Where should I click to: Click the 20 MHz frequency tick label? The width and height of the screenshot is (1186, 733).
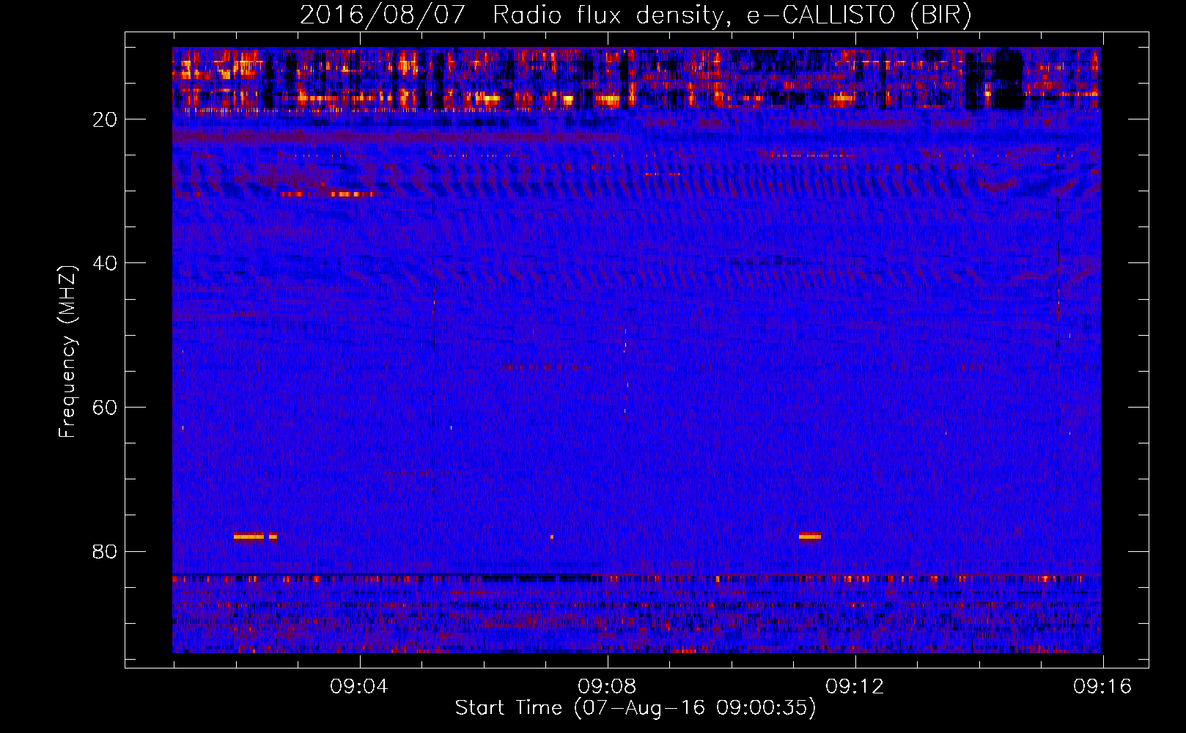pyautogui.click(x=106, y=119)
